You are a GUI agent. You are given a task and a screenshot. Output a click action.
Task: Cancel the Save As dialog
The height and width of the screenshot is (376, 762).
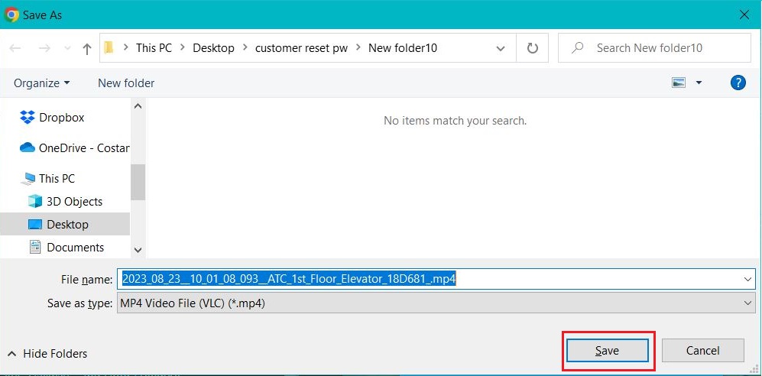click(702, 350)
